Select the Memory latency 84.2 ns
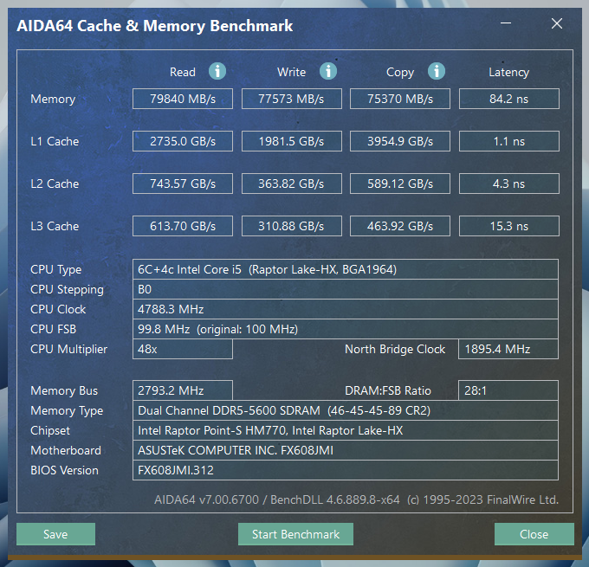The width and height of the screenshot is (589, 567). click(x=509, y=99)
